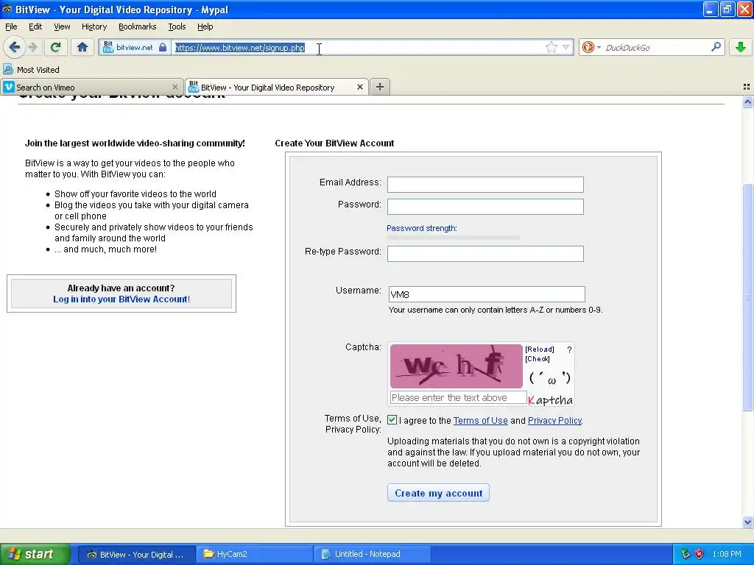Click the Username field containing VM8
Image resolution: width=754 pixels, height=565 pixels.
487,294
